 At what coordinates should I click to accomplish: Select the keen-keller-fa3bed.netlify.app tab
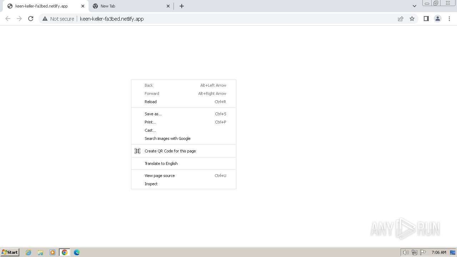[x=45, y=6]
